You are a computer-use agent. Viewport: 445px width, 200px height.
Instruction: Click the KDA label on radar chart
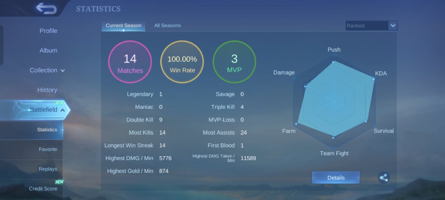[x=381, y=73]
